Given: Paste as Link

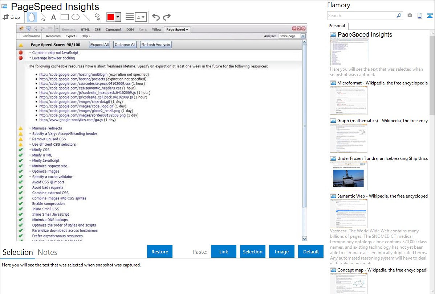Looking at the screenshot, I should 224,252.
